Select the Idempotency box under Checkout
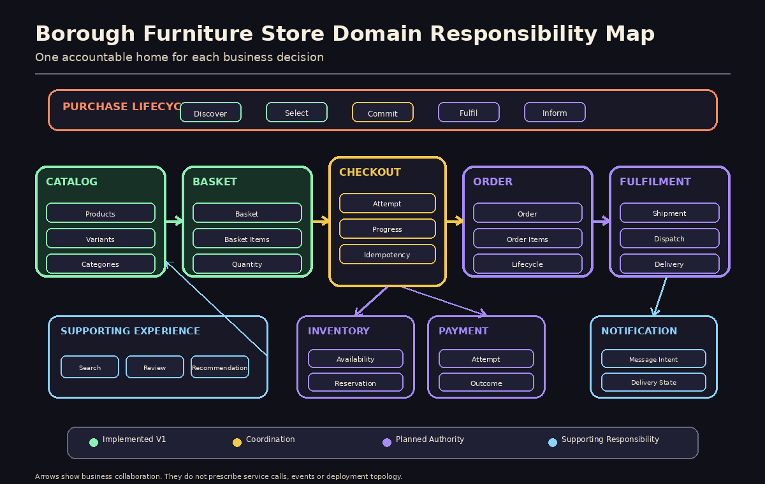 click(x=388, y=254)
